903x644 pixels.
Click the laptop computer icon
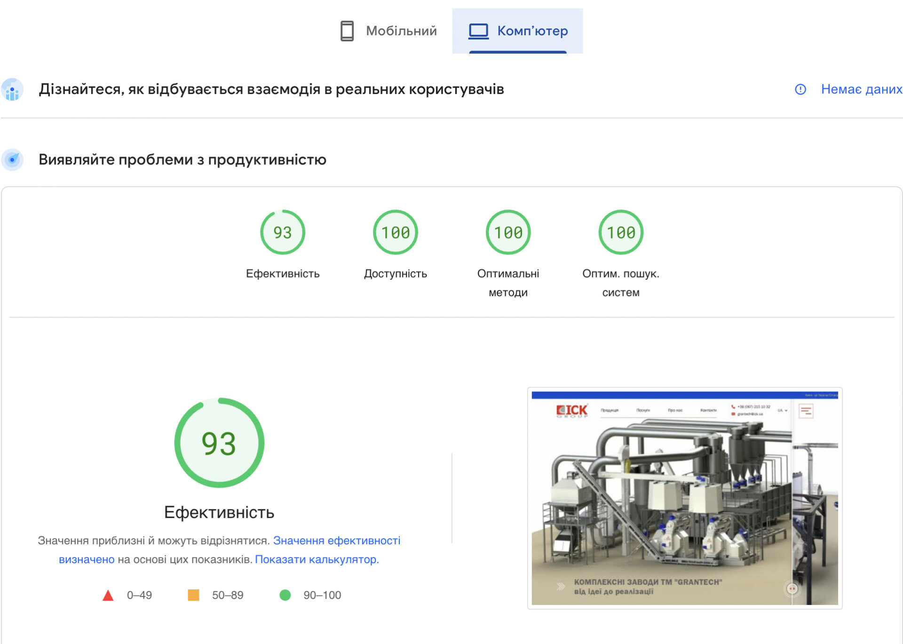click(479, 31)
